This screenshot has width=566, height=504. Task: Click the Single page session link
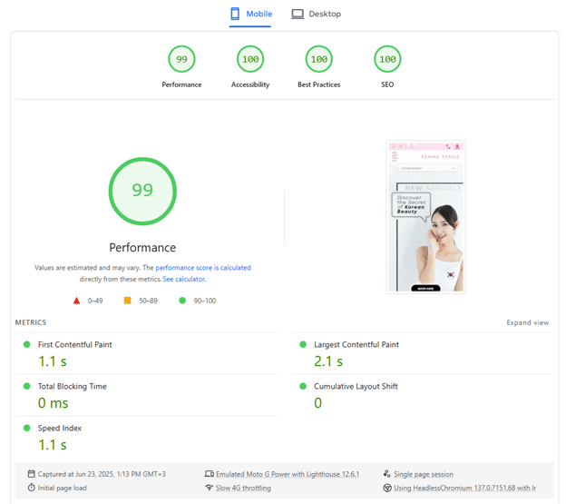tap(423, 474)
